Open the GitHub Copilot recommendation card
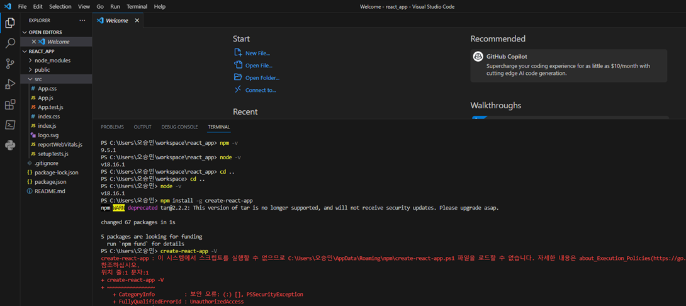 tap(569, 65)
